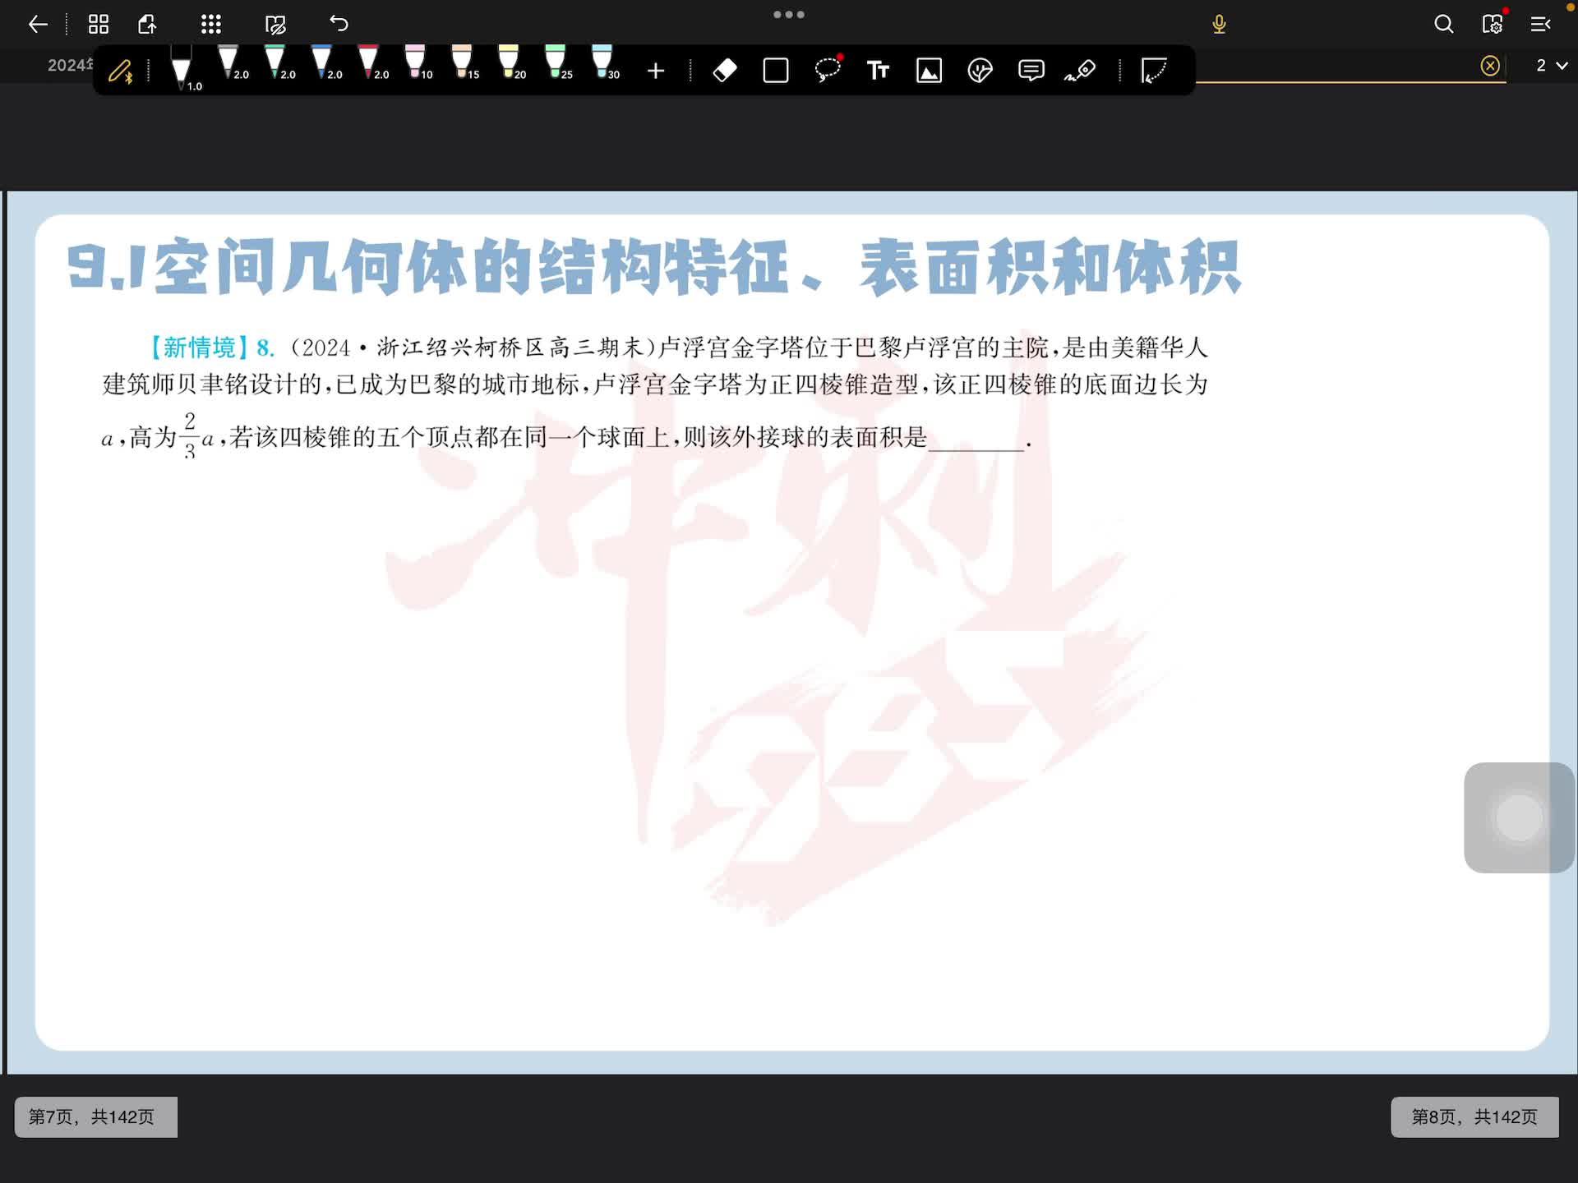
Task: Click the comment note tool
Action: pyautogui.click(x=1031, y=71)
